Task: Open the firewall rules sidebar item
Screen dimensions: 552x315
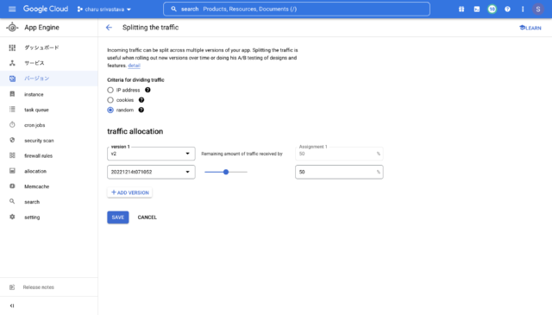Action: [49, 155]
